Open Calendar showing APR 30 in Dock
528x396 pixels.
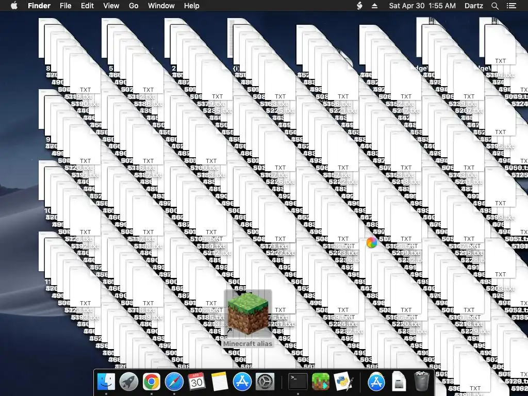point(196,382)
